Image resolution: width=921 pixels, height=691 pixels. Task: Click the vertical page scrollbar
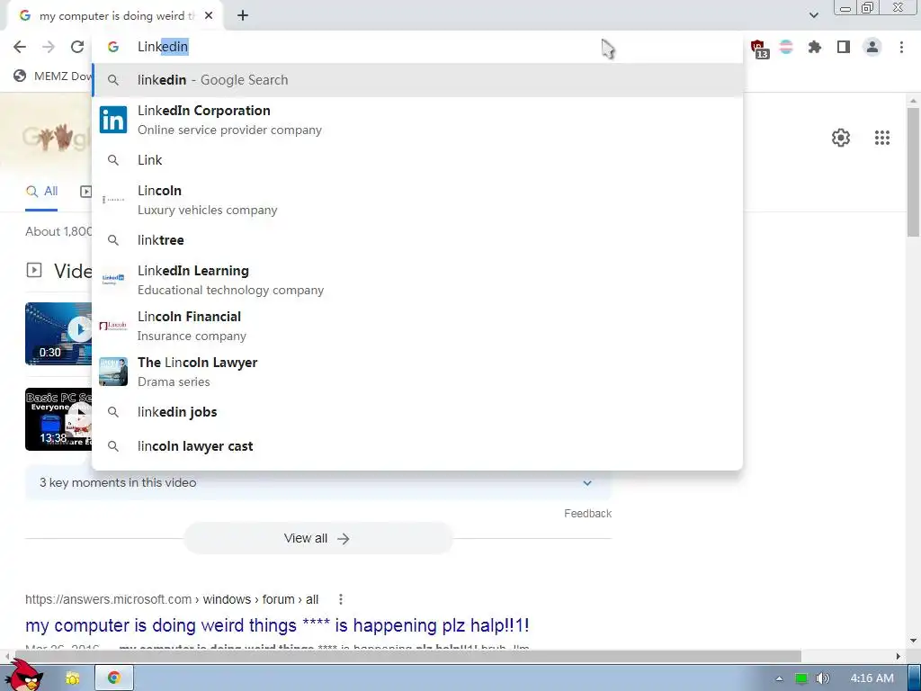(x=913, y=172)
